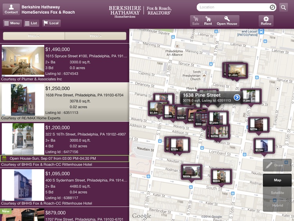
Task: Open the 322 S 16th Street listing photo
Action: 23,139
